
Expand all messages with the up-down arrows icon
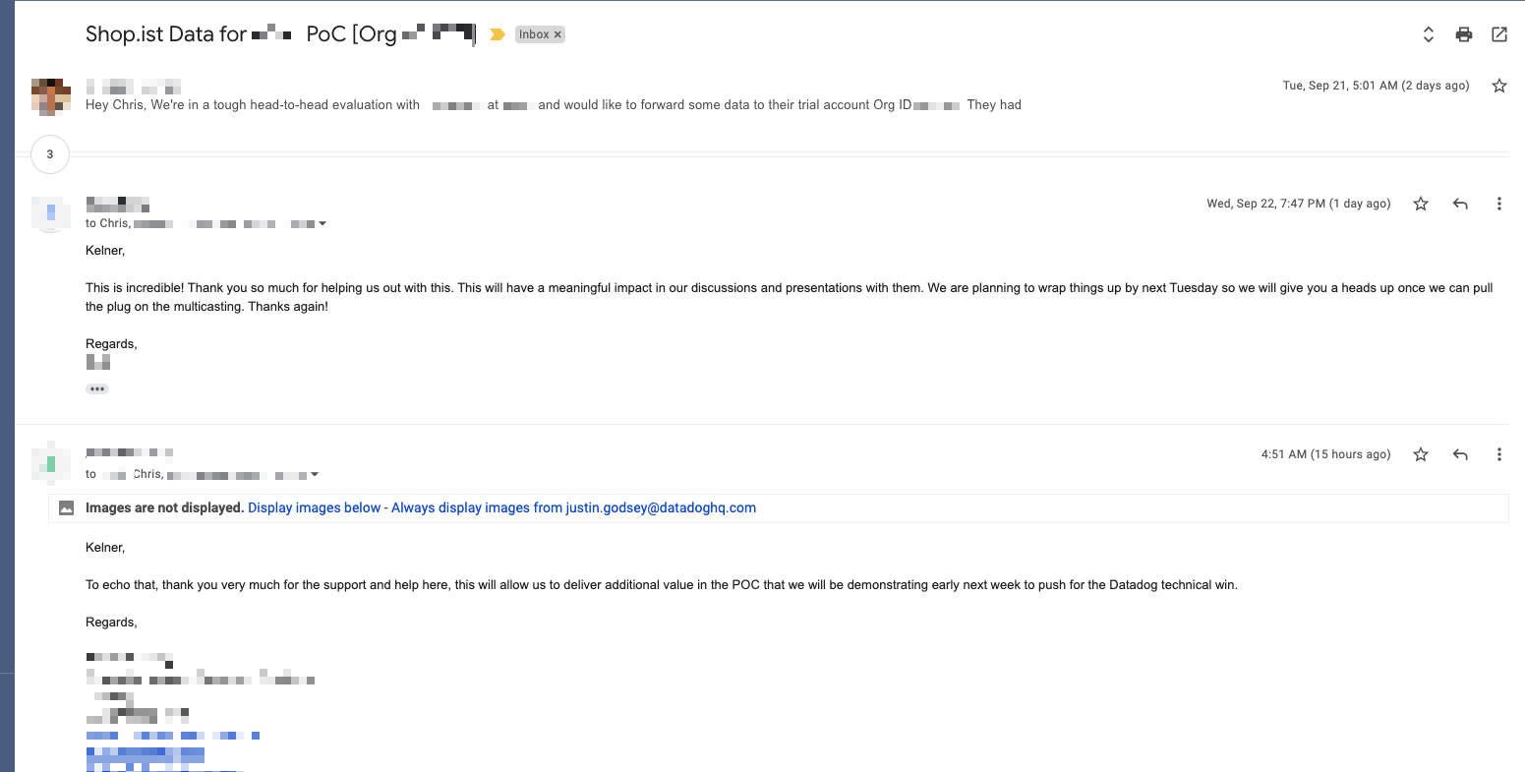pos(1429,34)
